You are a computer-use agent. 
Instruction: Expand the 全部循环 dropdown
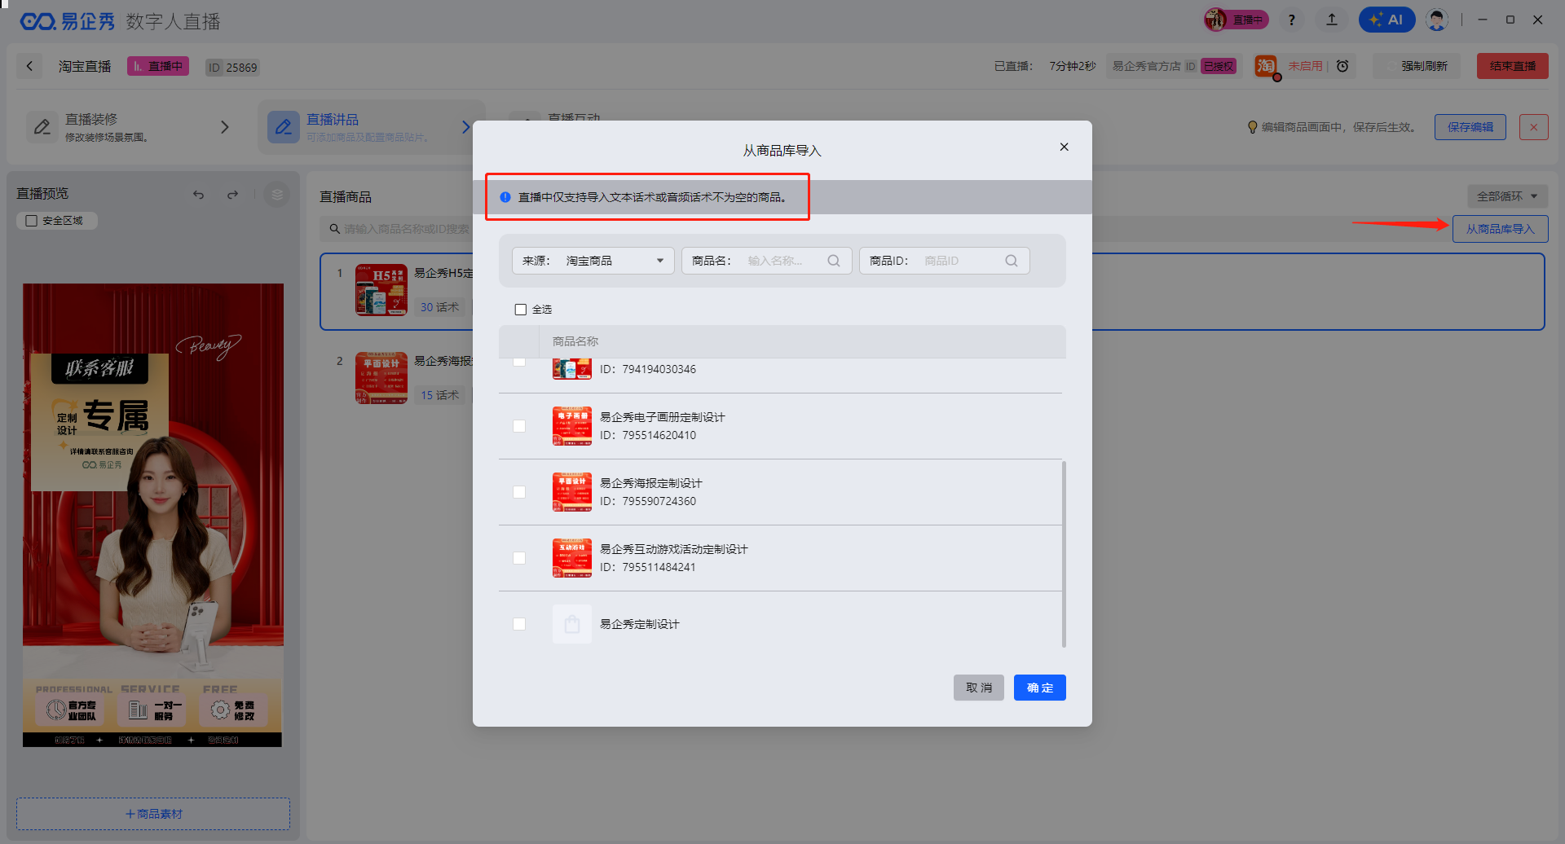coord(1506,196)
